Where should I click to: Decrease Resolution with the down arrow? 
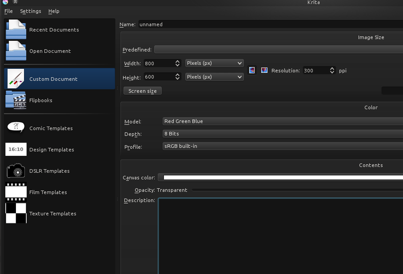pyautogui.click(x=332, y=72)
